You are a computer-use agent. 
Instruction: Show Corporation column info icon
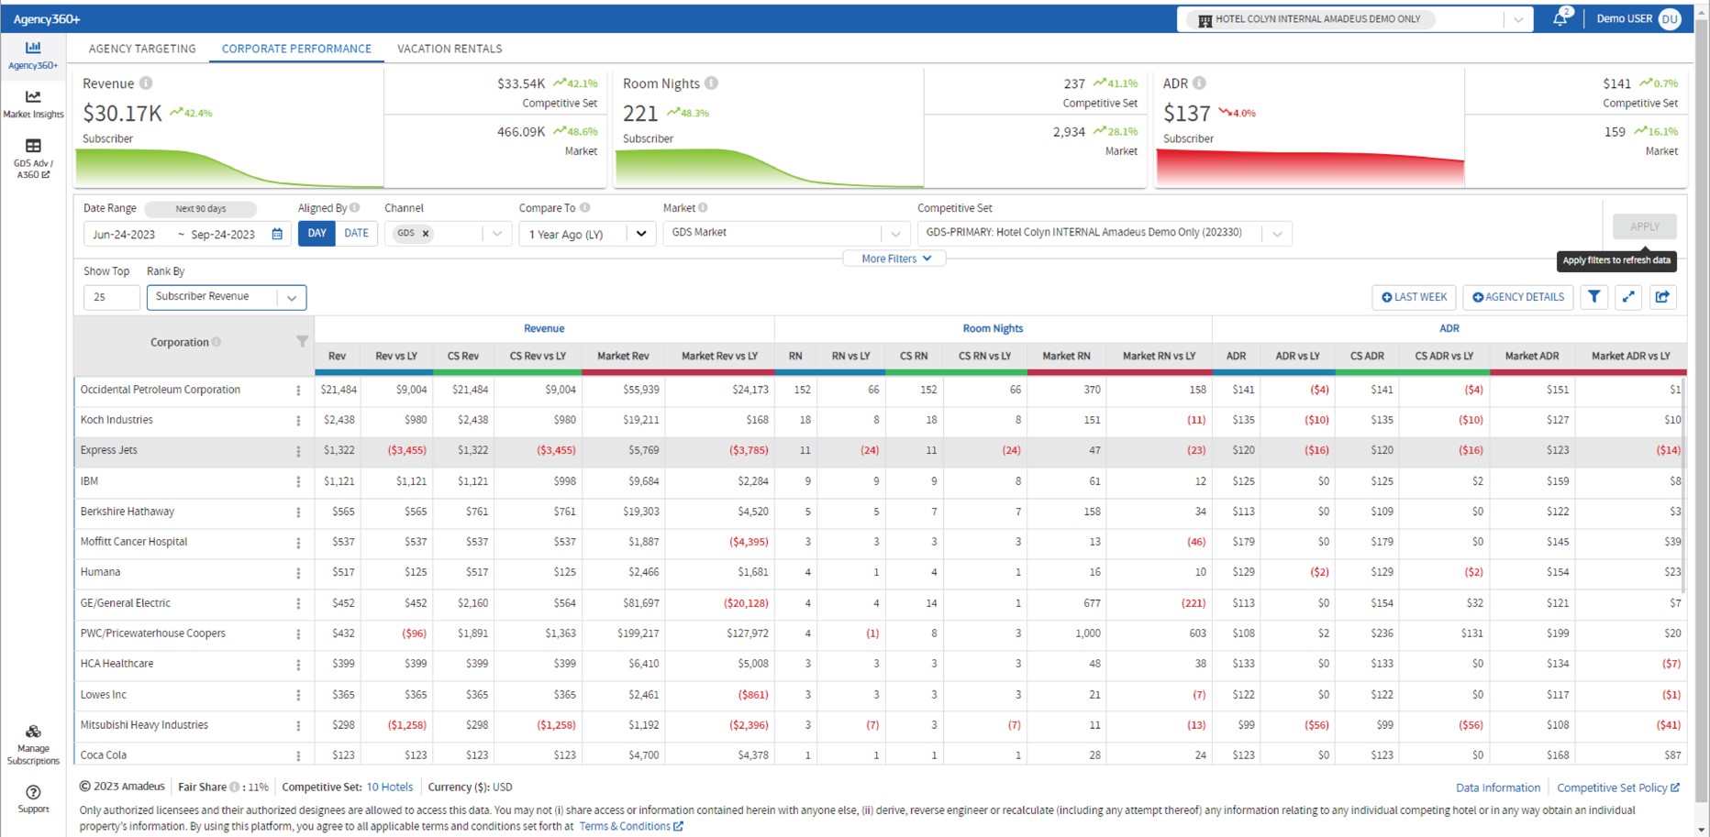click(x=217, y=342)
